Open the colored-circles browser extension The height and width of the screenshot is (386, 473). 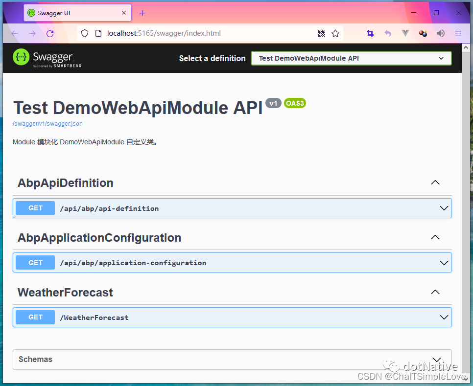(x=423, y=33)
